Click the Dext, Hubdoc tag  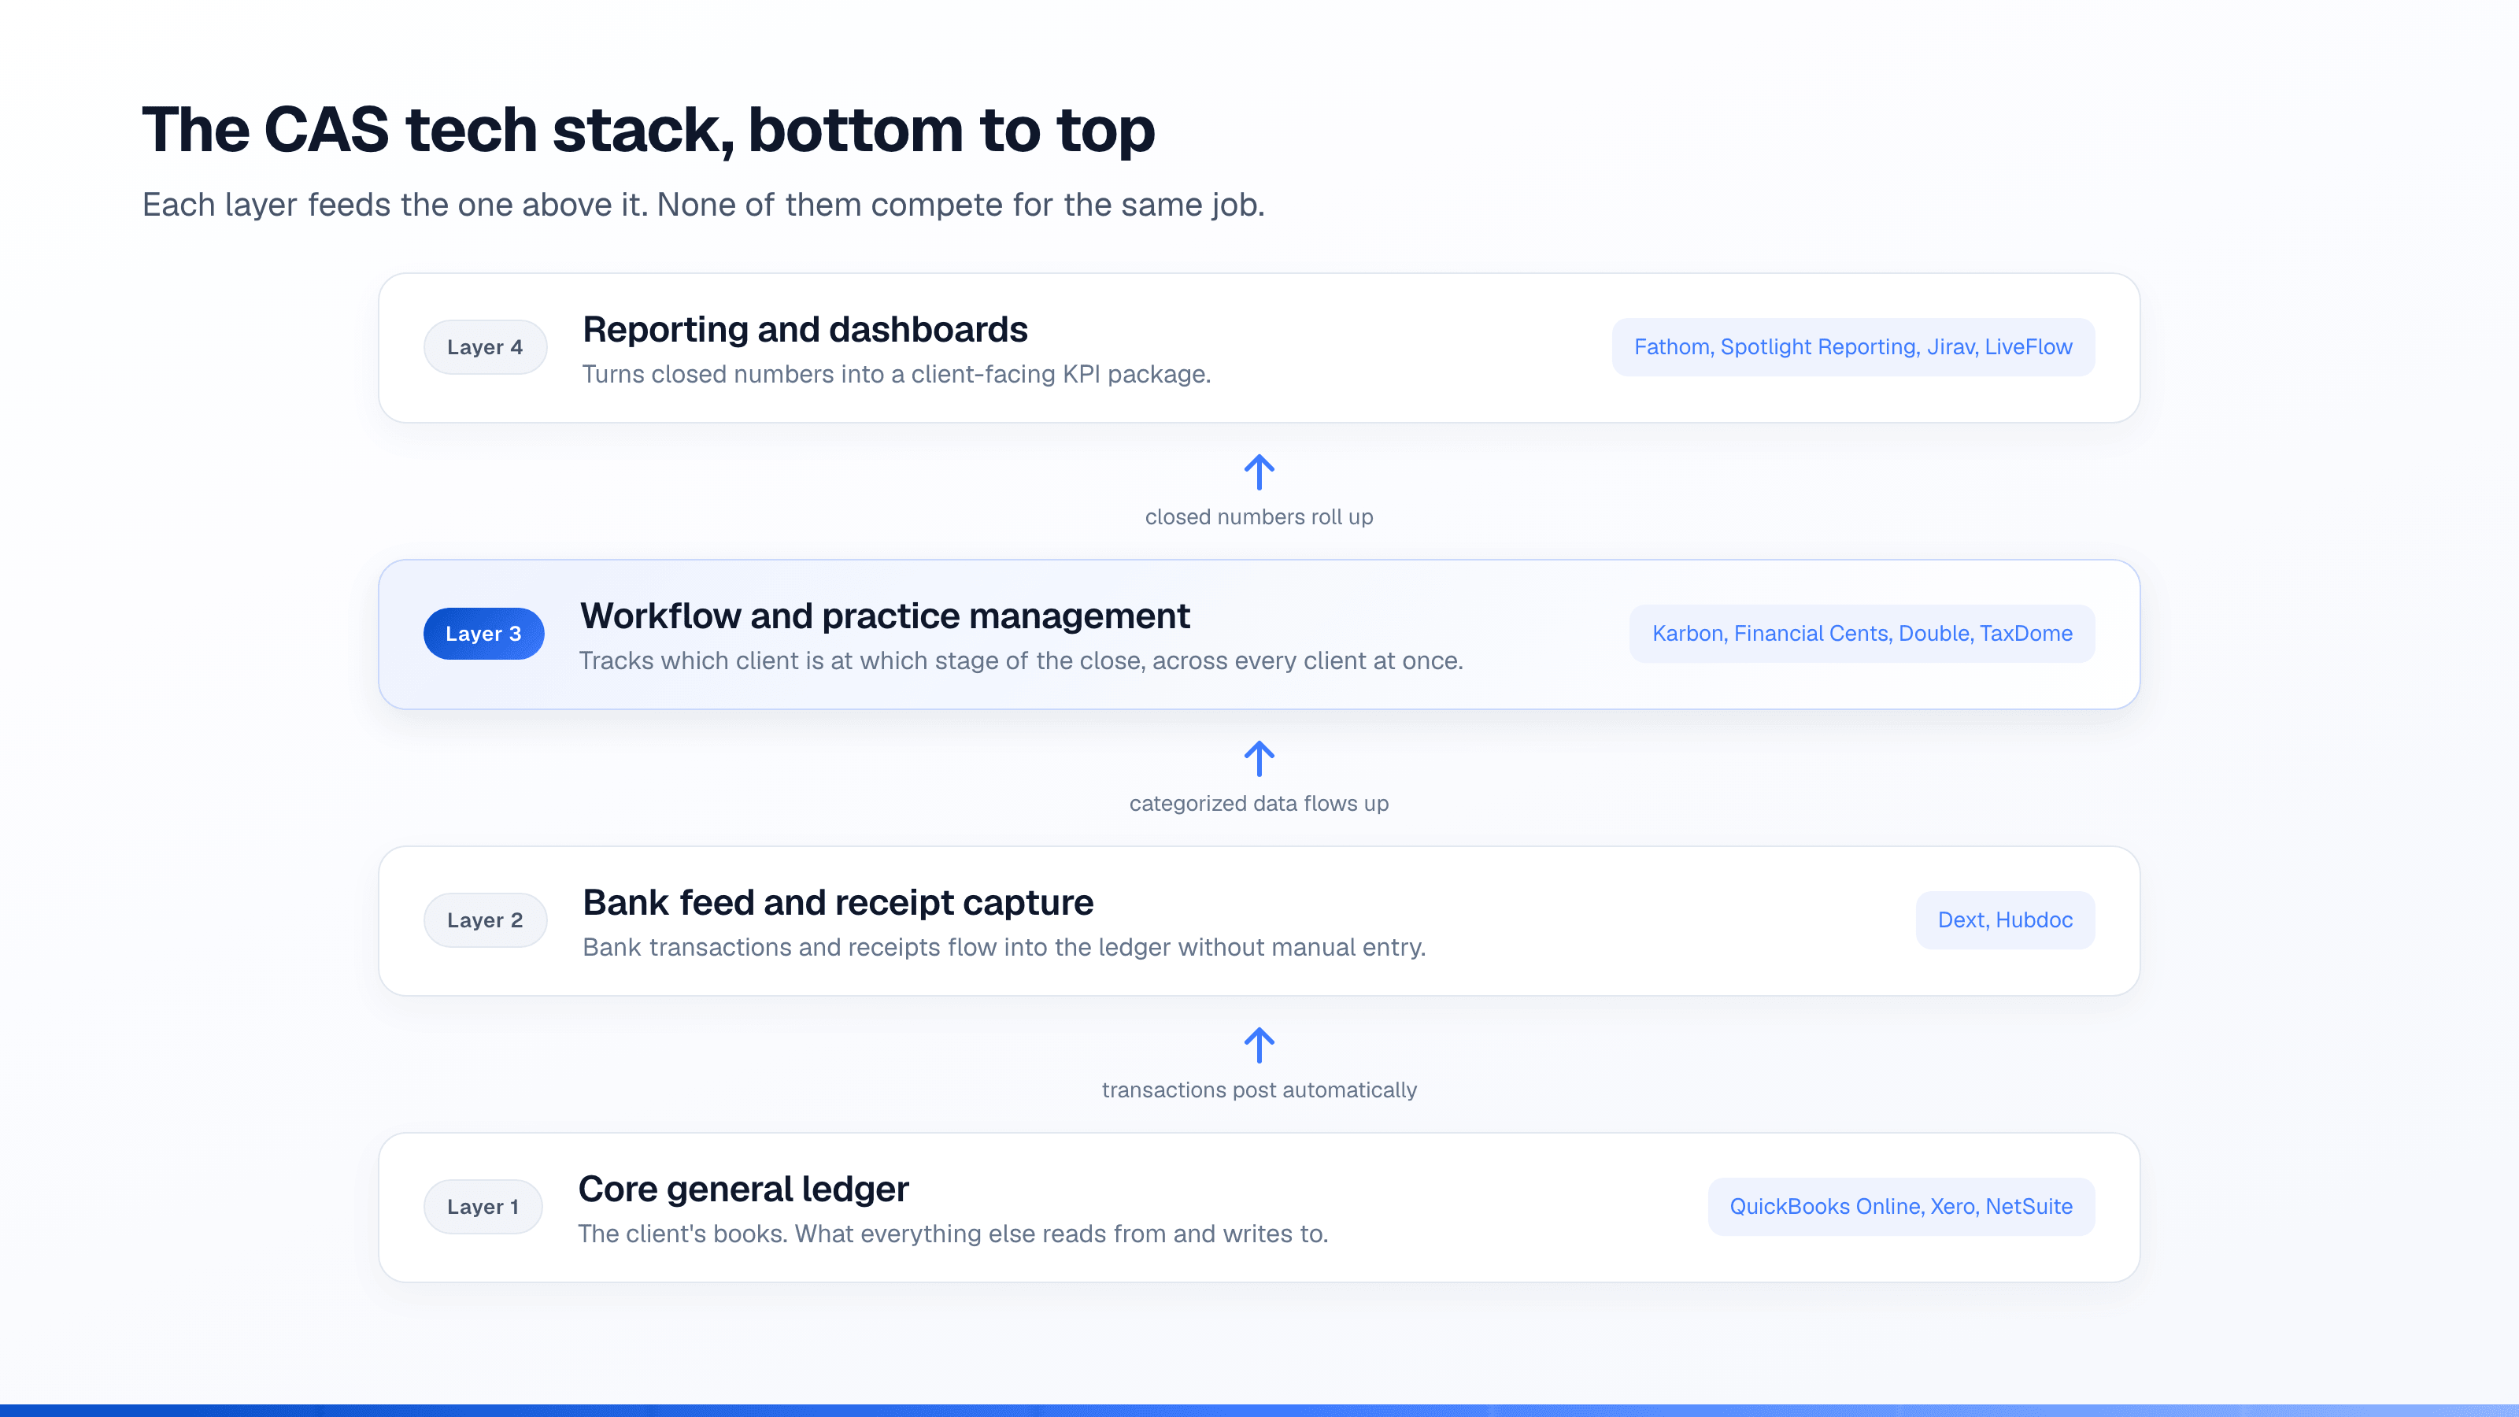[2005, 920]
